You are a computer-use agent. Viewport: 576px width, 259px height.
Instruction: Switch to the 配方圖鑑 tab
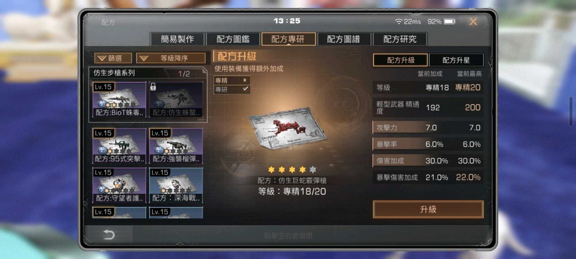click(x=233, y=39)
